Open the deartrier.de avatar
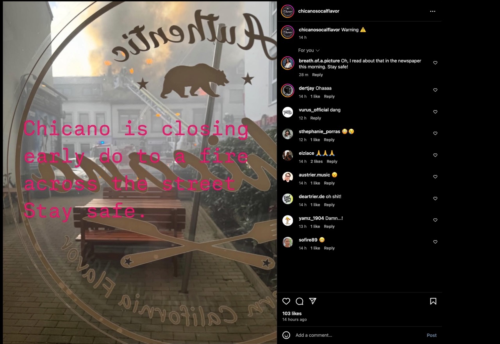500x344 pixels. pos(288,199)
